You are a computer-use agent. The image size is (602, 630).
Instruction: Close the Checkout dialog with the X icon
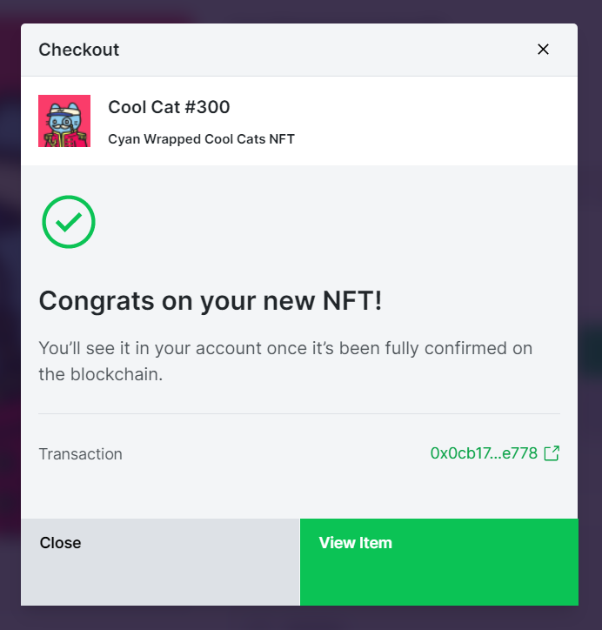(x=543, y=50)
